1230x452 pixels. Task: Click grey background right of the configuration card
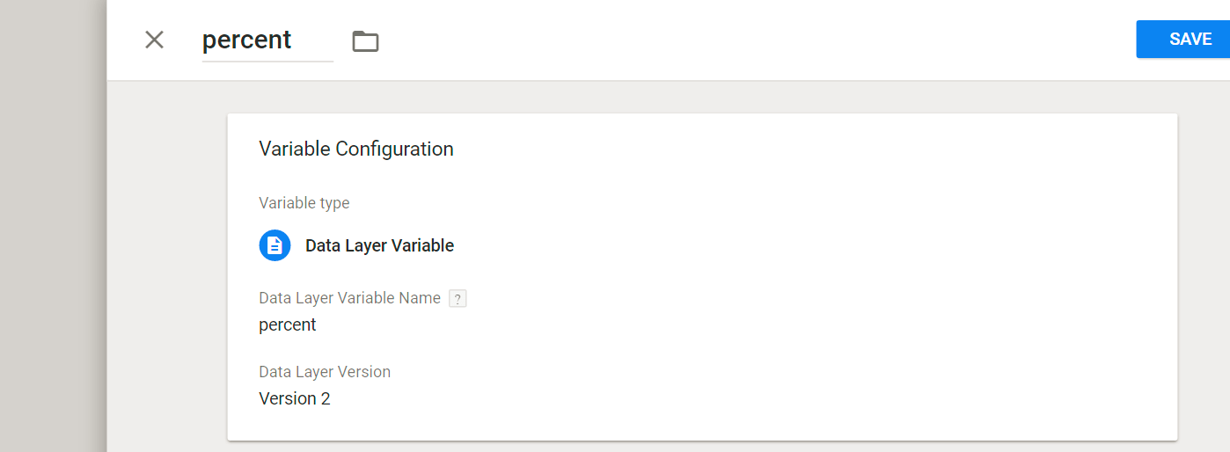pos(1203,264)
